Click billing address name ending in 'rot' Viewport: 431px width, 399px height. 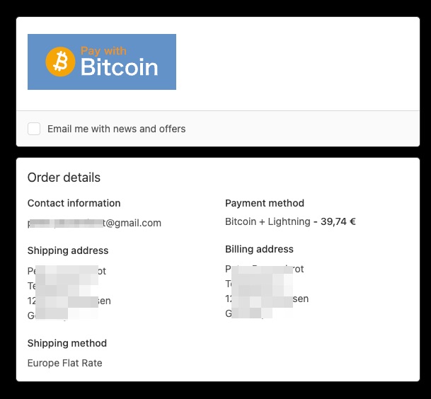(x=265, y=269)
